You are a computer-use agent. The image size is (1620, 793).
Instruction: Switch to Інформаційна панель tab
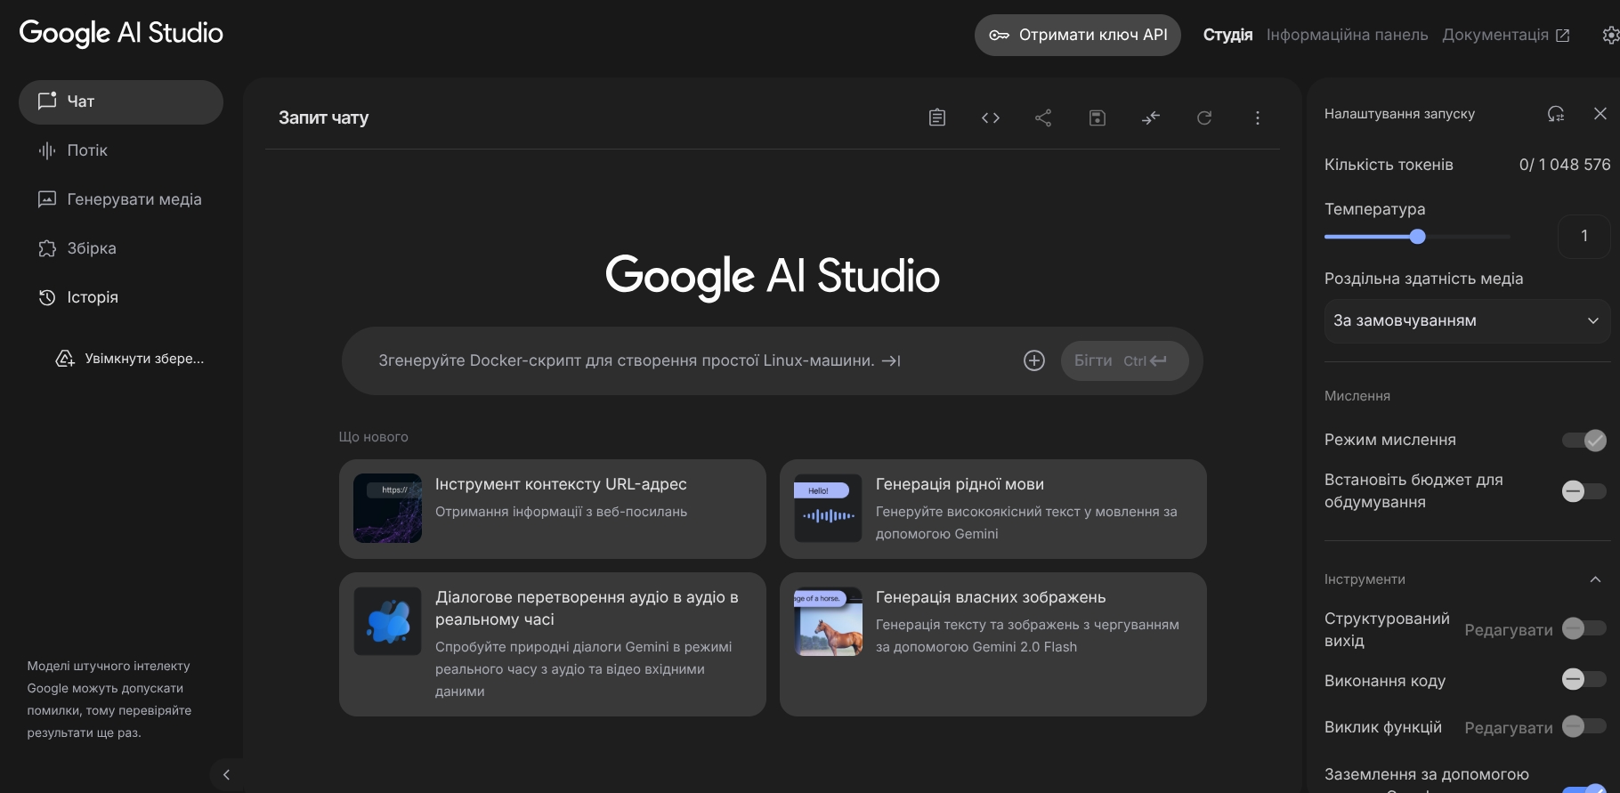tap(1347, 35)
